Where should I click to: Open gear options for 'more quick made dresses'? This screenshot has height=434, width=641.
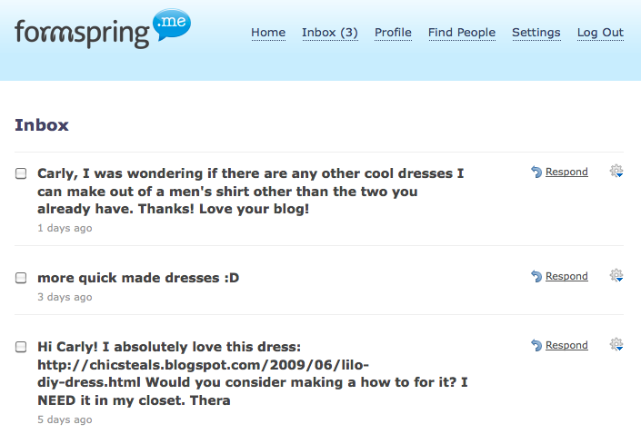(616, 276)
